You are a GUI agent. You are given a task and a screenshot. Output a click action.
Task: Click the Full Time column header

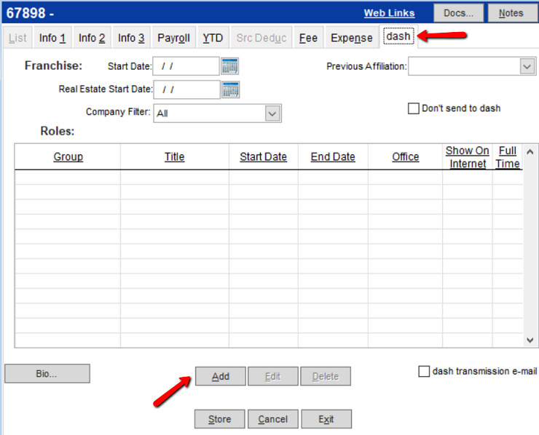[x=508, y=157]
